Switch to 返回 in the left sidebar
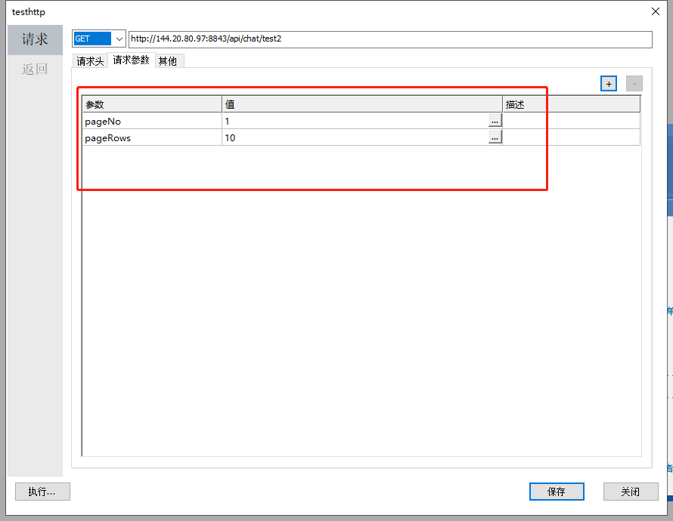673x521 pixels. 35,69
